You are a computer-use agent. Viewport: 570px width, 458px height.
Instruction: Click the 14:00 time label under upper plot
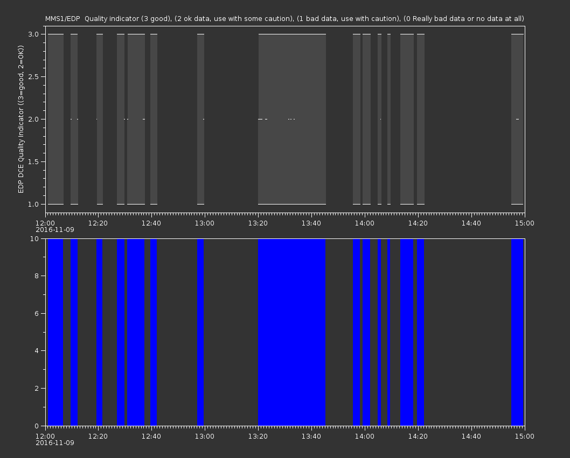pyautogui.click(x=365, y=223)
